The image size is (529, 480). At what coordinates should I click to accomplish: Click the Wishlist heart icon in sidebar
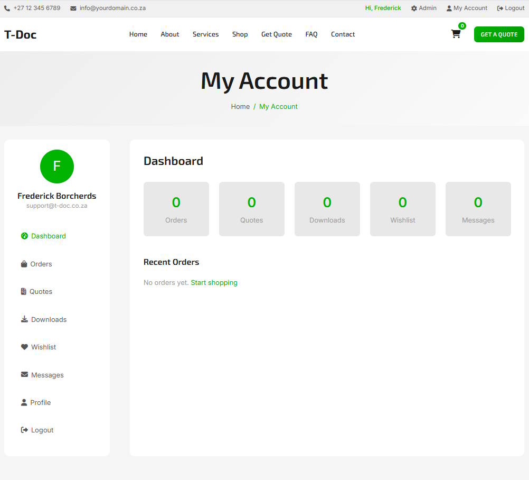coord(24,347)
